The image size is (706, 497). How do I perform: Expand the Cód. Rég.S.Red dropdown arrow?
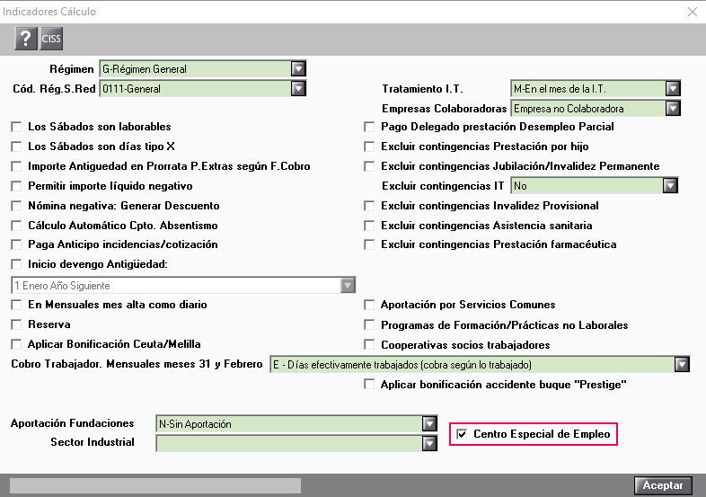(x=298, y=89)
